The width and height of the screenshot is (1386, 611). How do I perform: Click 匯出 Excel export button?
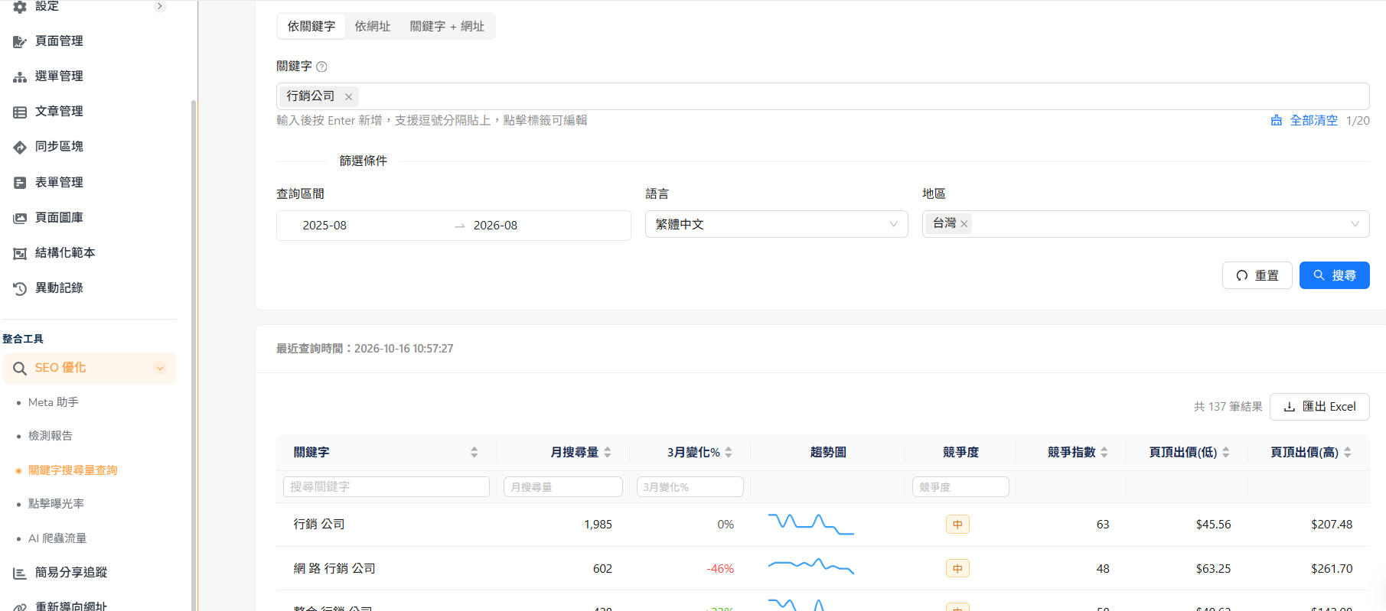1319,407
